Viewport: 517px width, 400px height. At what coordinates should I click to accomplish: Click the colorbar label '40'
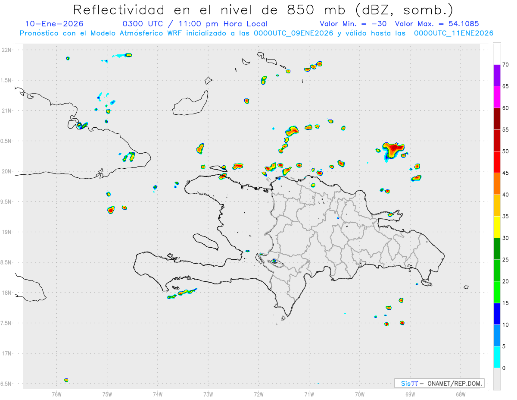coord(505,195)
